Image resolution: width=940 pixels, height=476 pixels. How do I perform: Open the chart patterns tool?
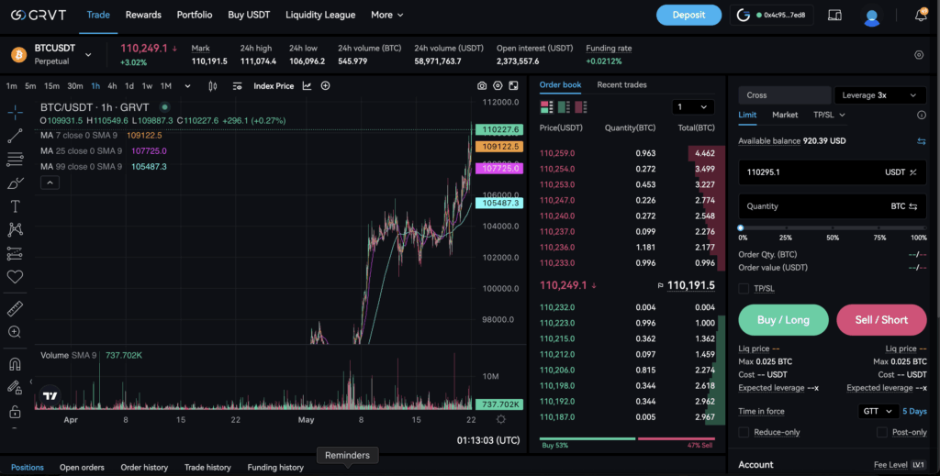point(15,229)
